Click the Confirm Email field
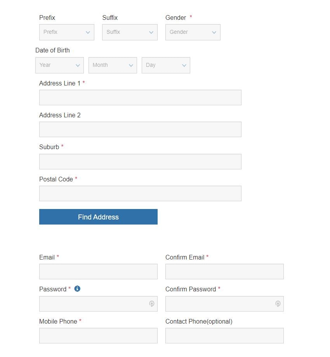330x357 pixels. [224, 272]
